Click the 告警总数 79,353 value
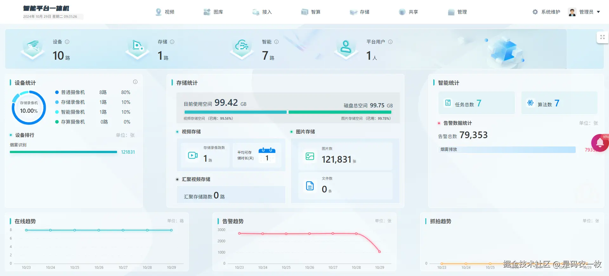This screenshot has height=276, width=609. coord(474,135)
